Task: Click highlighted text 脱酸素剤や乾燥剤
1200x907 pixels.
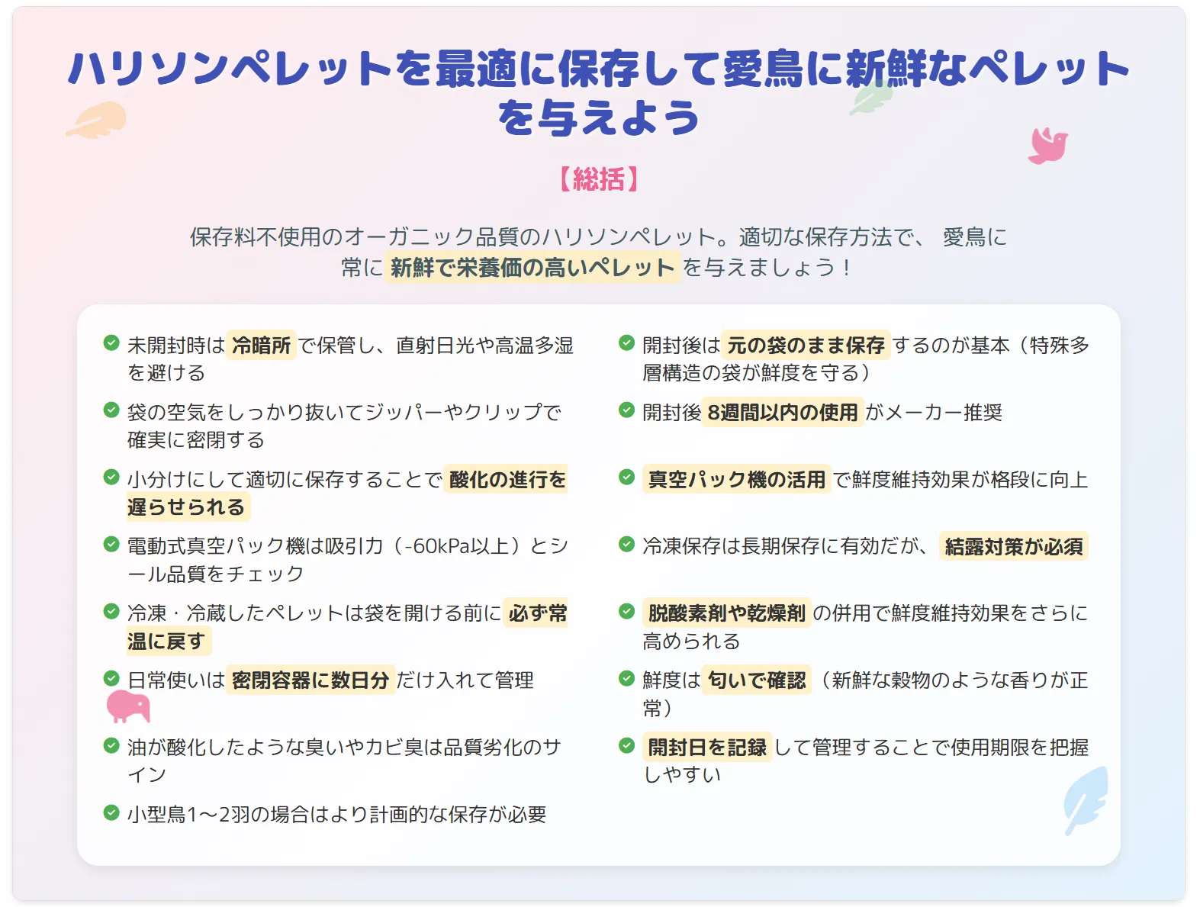Action: point(726,613)
